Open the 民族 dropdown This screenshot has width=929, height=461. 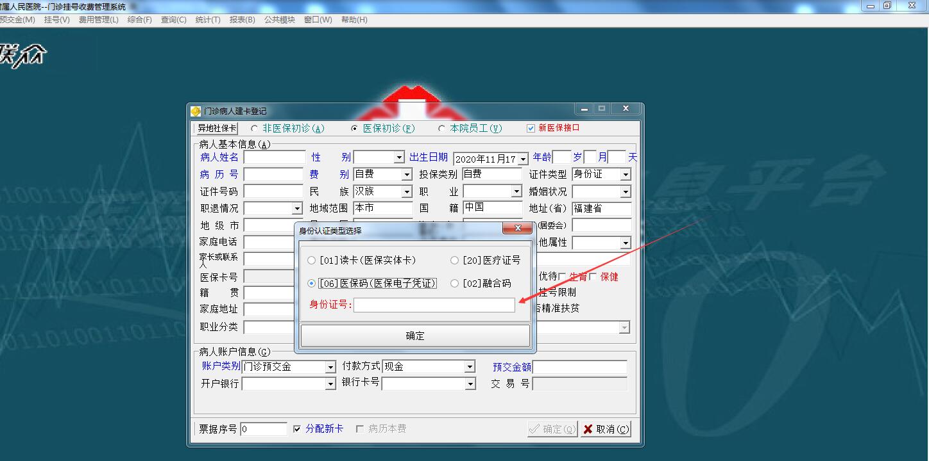pyautogui.click(x=407, y=191)
